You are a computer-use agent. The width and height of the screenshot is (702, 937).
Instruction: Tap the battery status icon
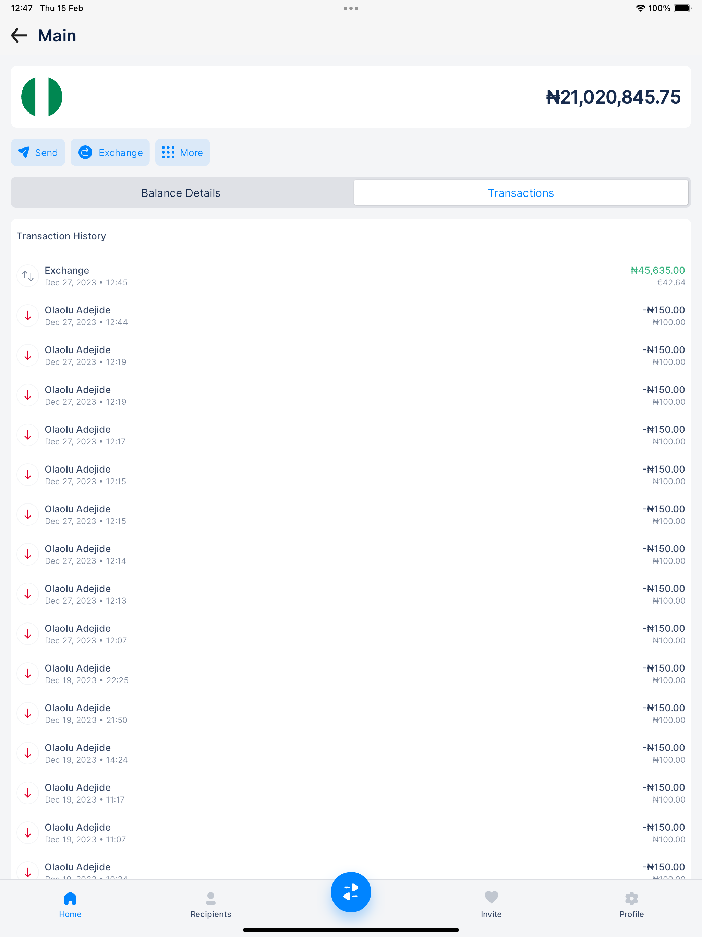(682, 8)
